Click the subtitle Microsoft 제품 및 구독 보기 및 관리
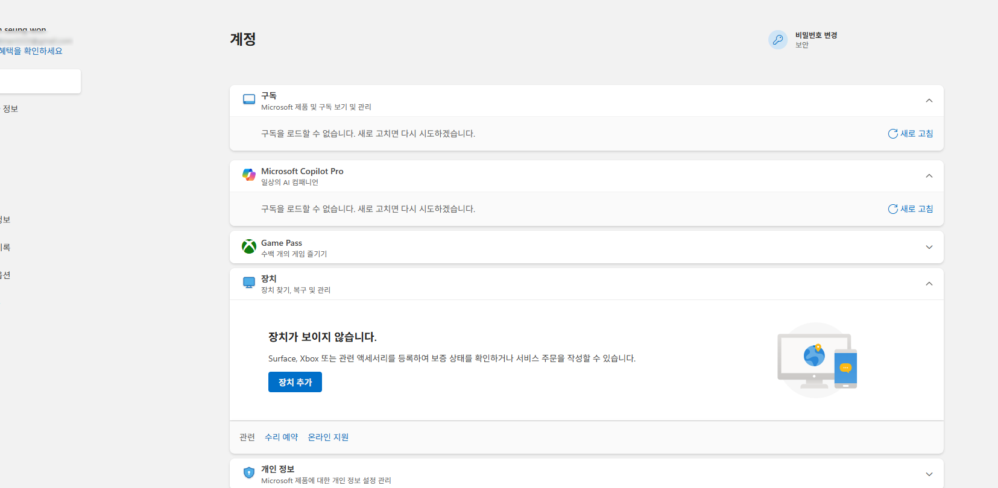Viewport: 998px width, 488px height. pyautogui.click(x=316, y=107)
